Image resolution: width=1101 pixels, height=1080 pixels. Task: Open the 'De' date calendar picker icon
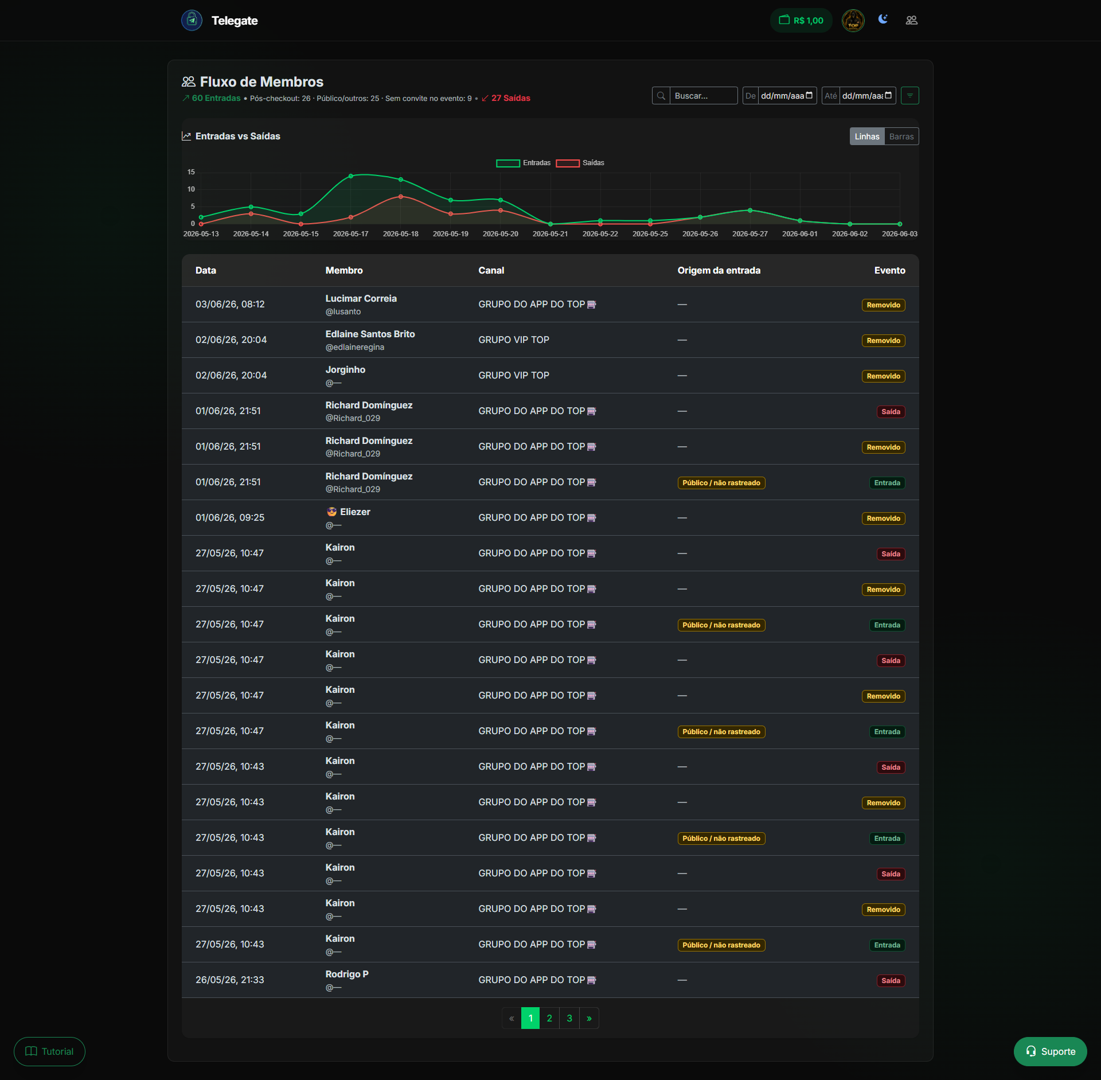coord(809,95)
